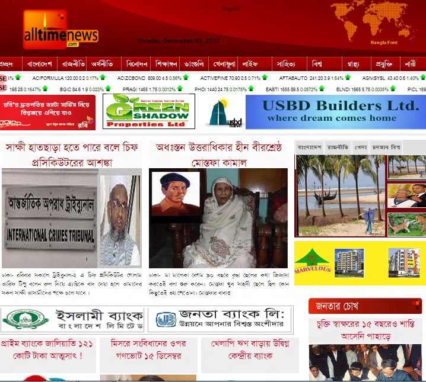Click the জনতা ব্যাংক লি: banner
Image resolution: width=426 pixels, height=382 pixels.
click(220, 319)
